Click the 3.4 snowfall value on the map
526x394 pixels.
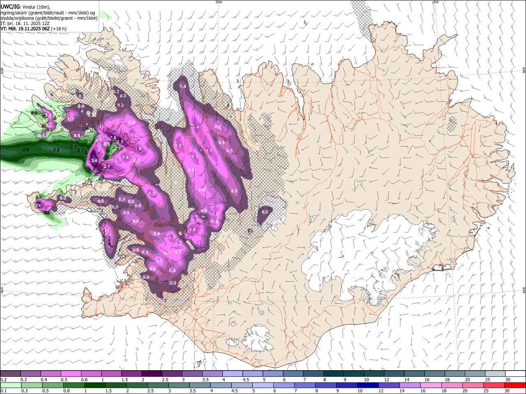tap(94, 160)
